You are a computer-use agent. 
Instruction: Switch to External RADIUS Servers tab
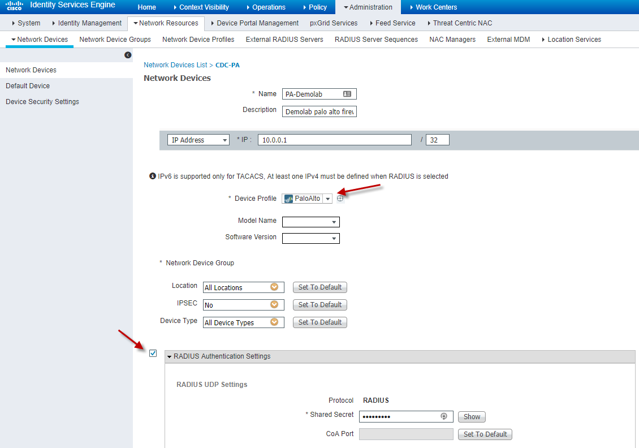pos(284,40)
